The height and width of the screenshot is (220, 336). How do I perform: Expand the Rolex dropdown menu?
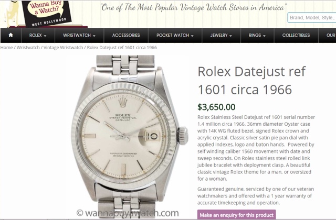[x=38, y=35]
